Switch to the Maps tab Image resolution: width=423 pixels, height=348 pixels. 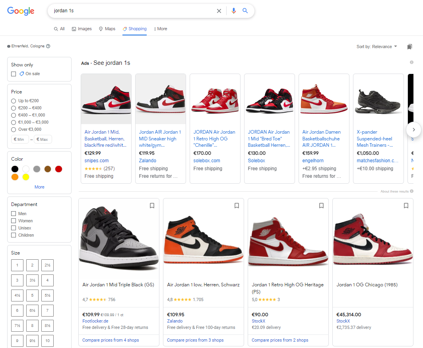[x=107, y=29]
